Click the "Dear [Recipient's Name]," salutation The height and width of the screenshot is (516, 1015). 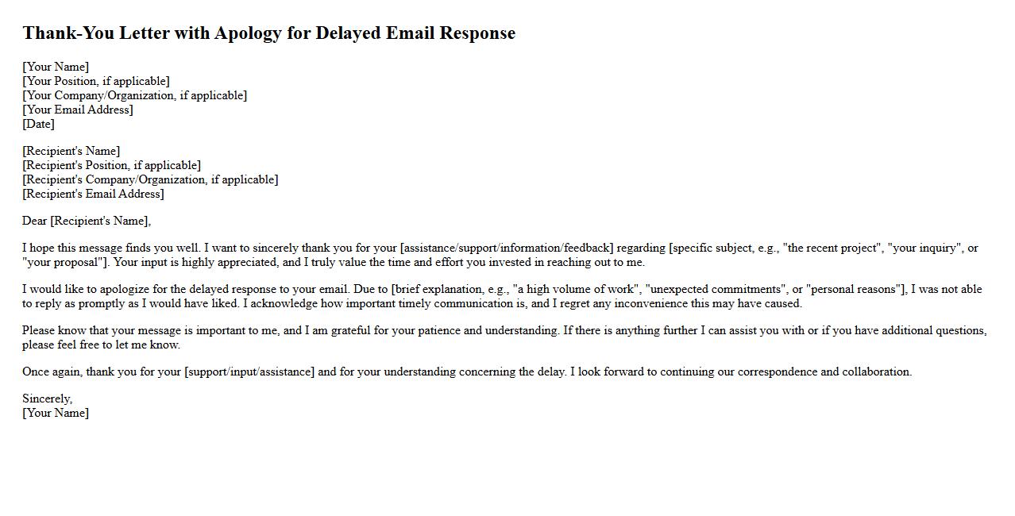87,221
